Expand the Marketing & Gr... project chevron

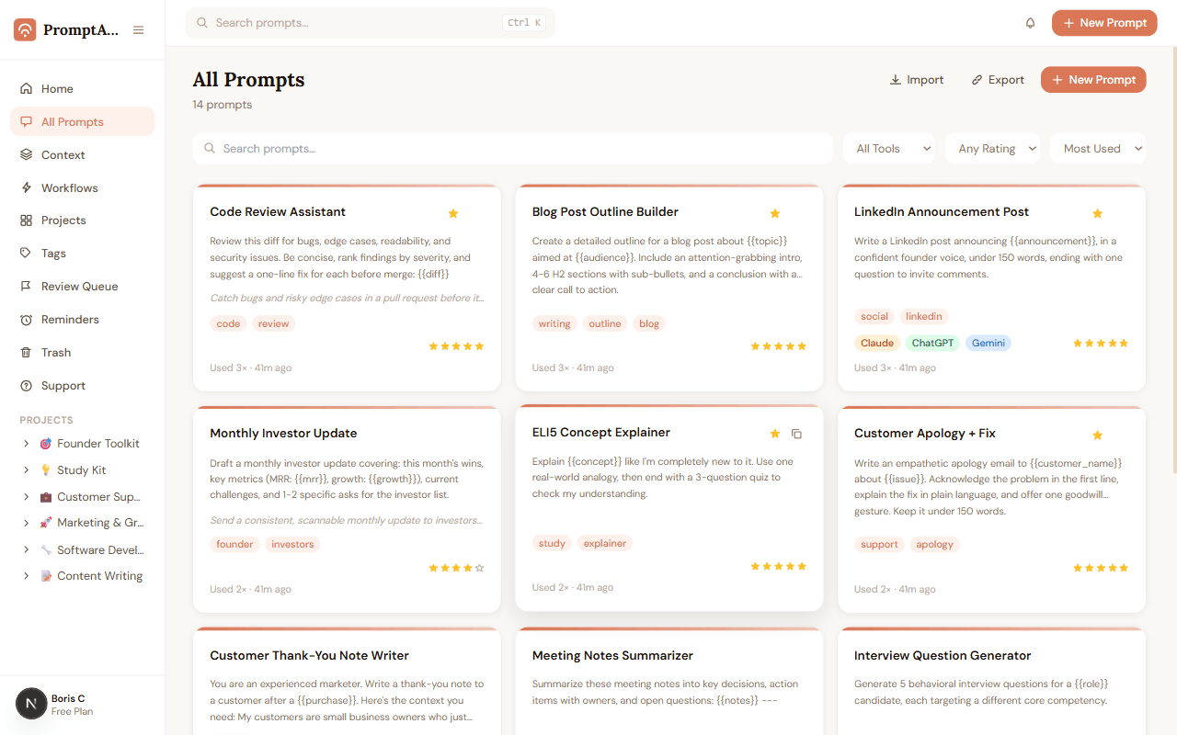(x=26, y=523)
